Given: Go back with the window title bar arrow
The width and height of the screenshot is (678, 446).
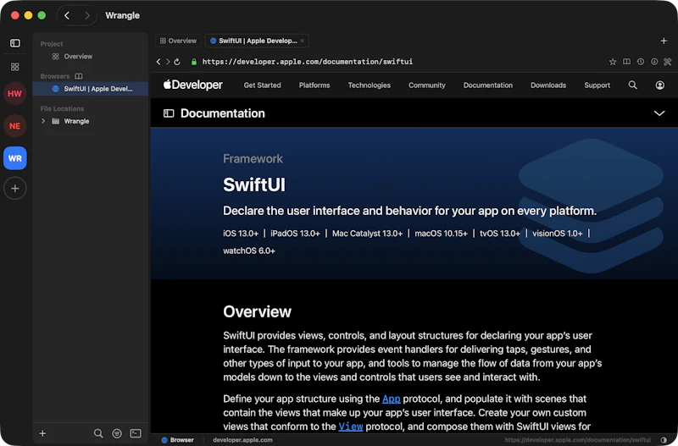Looking at the screenshot, I should click(x=67, y=15).
